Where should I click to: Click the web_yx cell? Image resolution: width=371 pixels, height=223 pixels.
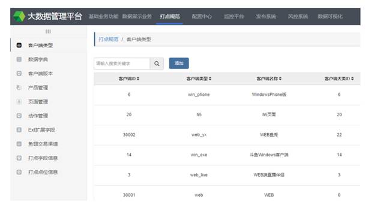point(199,135)
